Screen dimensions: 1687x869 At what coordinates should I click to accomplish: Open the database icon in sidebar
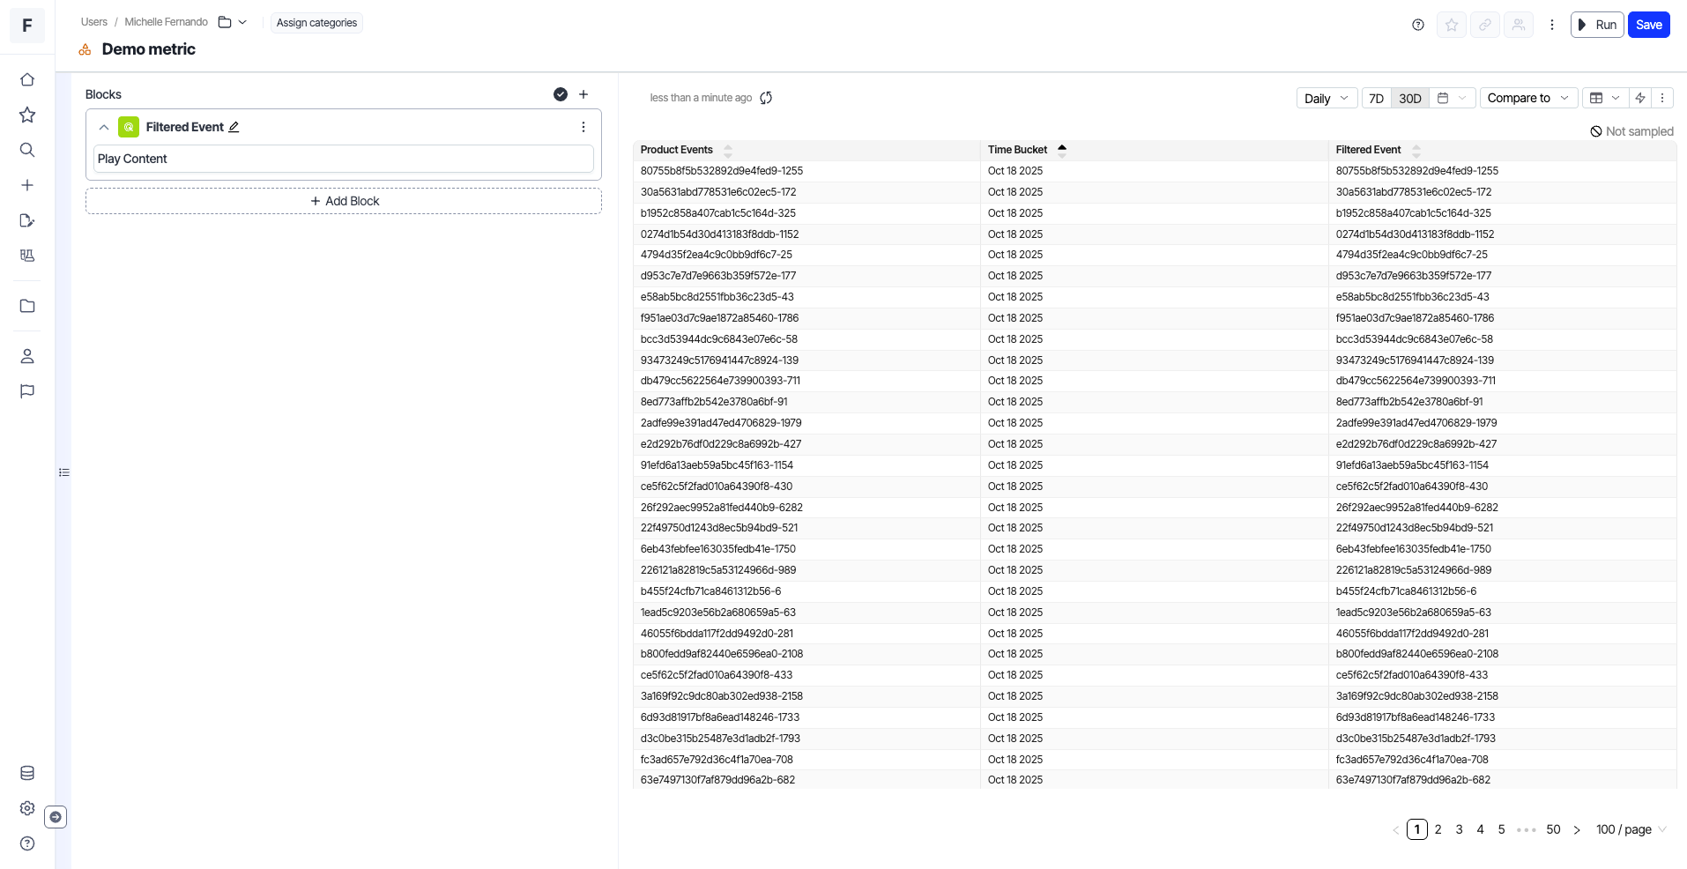click(x=27, y=773)
